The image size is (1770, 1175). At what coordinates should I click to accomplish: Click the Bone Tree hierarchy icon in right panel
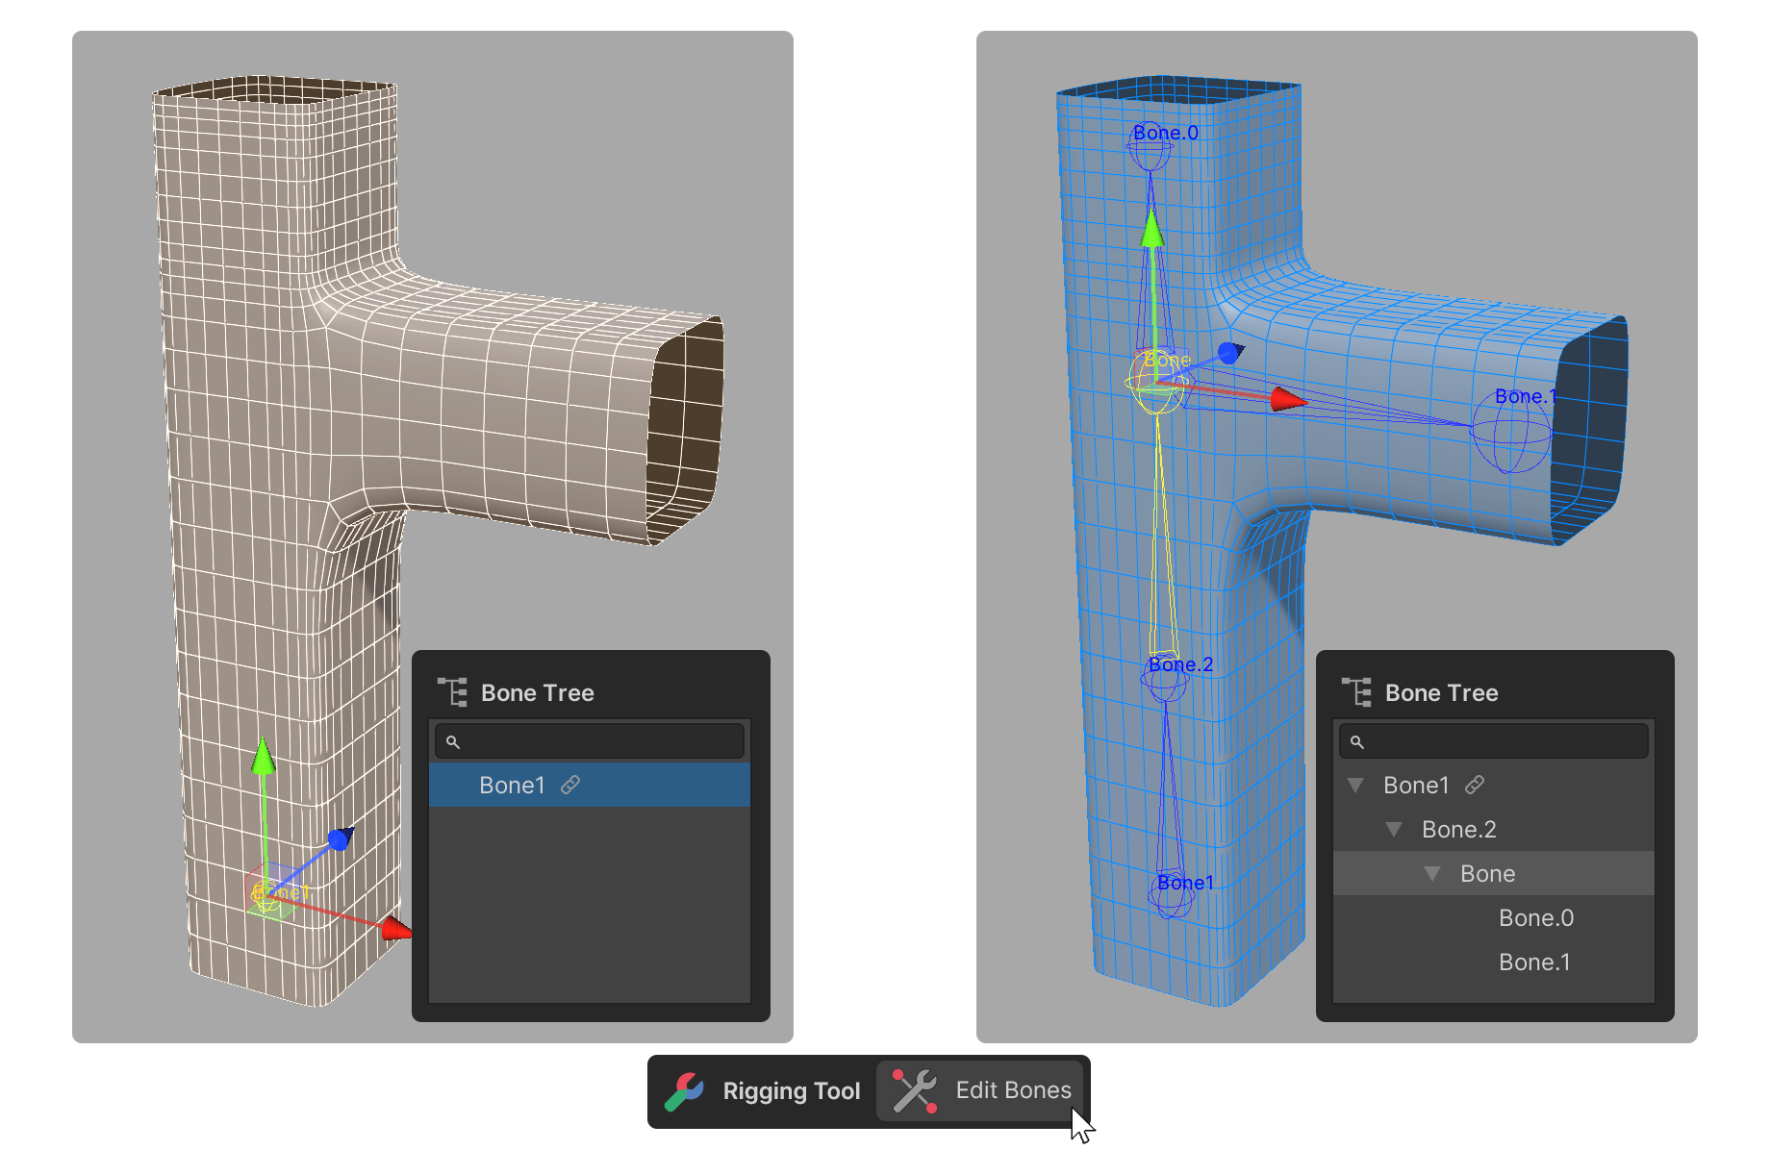point(1356,692)
